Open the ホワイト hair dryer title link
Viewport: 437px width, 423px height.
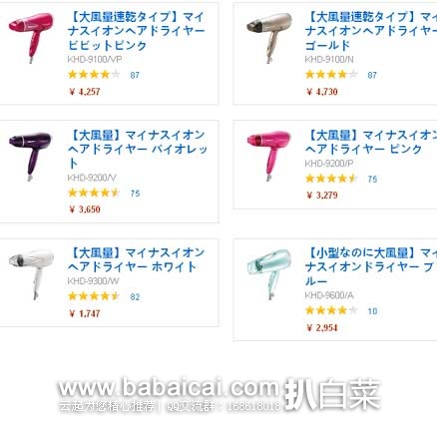pos(137,259)
